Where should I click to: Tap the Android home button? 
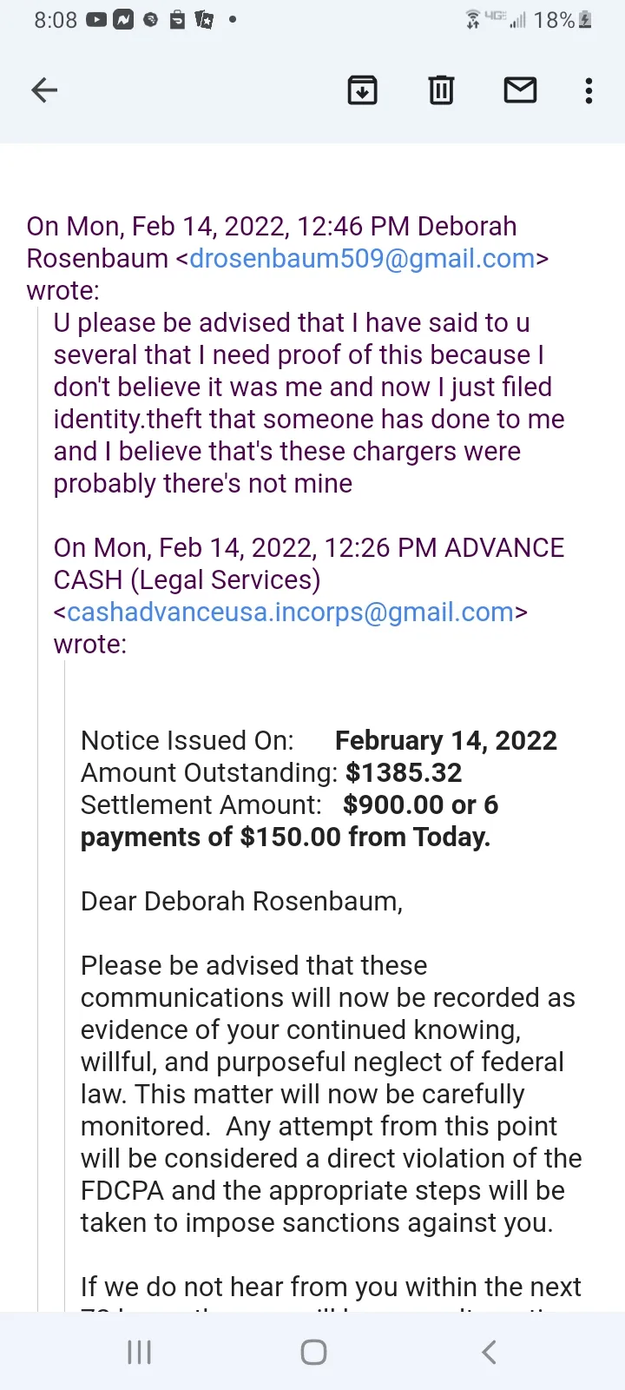pyautogui.click(x=313, y=1352)
